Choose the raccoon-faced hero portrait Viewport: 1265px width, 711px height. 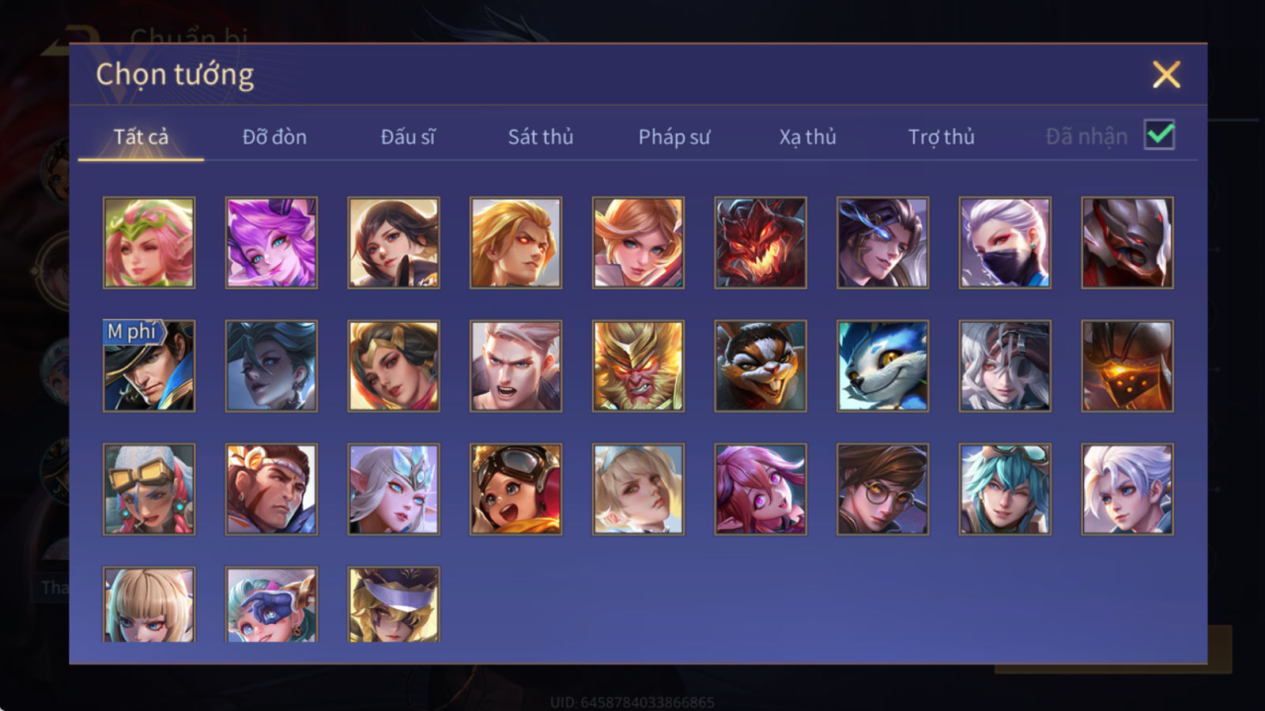[x=761, y=366]
